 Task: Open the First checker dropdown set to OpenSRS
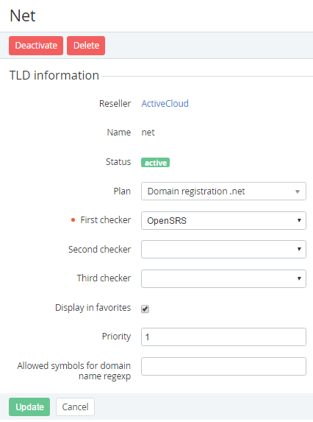tap(223, 220)
